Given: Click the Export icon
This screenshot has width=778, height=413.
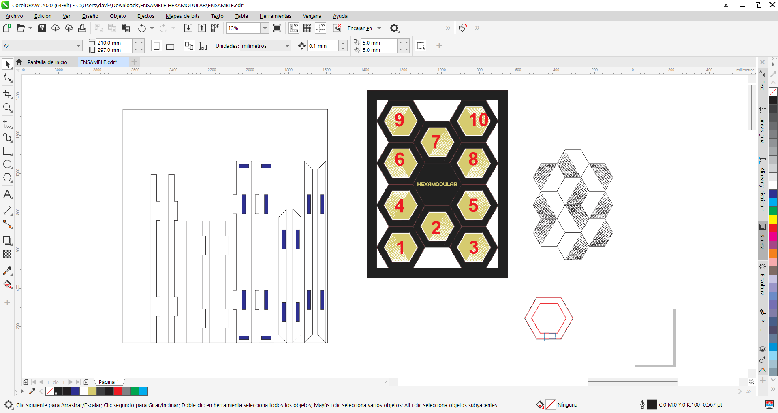Looking at the screenshot, I should 202,28.
